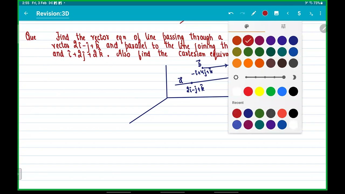Tap the Gmail notification icon in status bar
This screenshot has width=345, height=194.
point(51,3)
